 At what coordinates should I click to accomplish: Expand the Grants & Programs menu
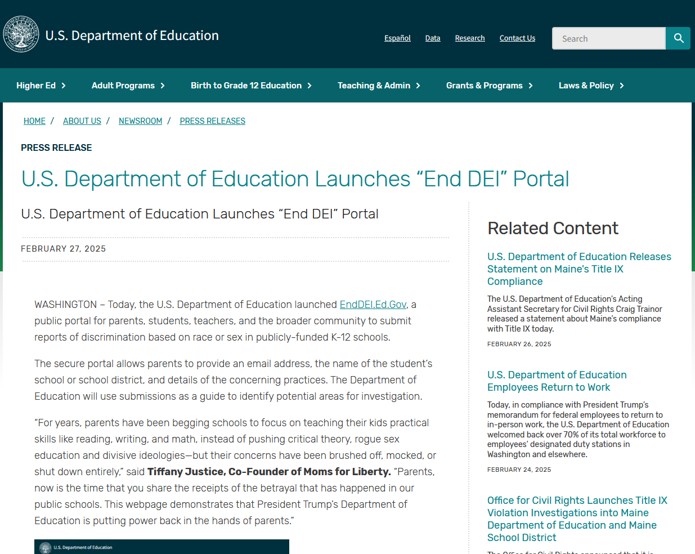[490, 86]
